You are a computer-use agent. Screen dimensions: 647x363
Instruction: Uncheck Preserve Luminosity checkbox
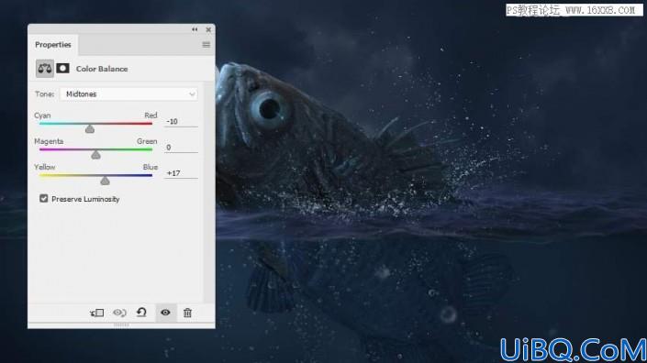(44, 199)
